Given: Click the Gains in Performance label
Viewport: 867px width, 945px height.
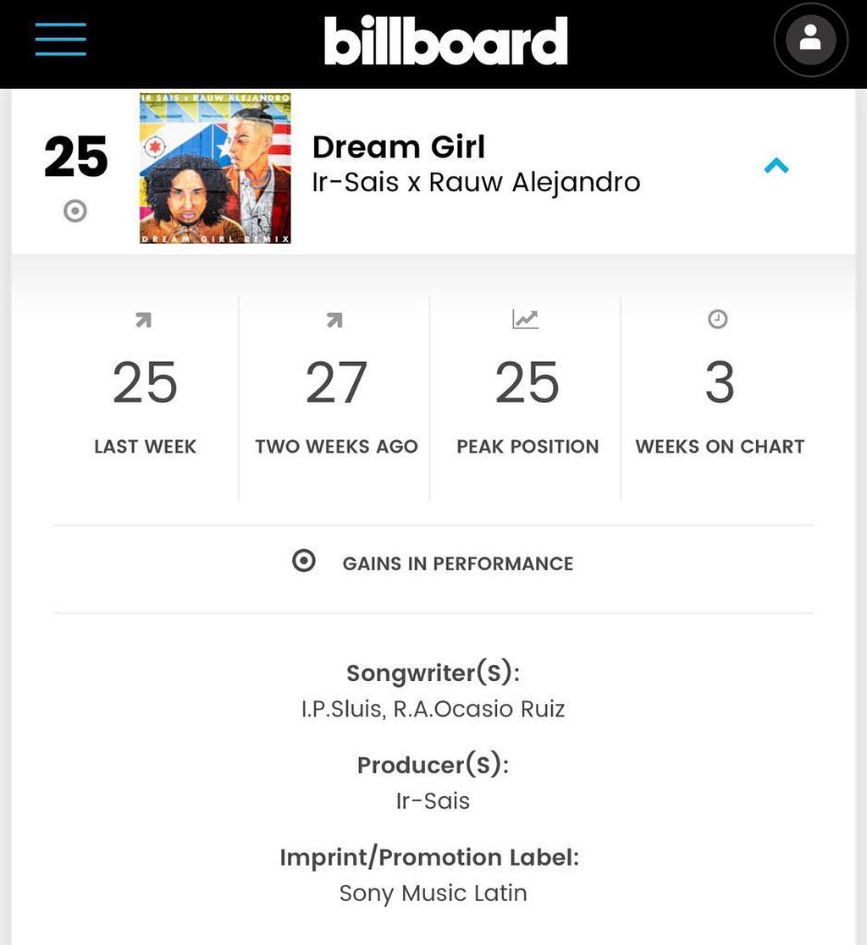Looking at the screenshot, I should 458,563.
